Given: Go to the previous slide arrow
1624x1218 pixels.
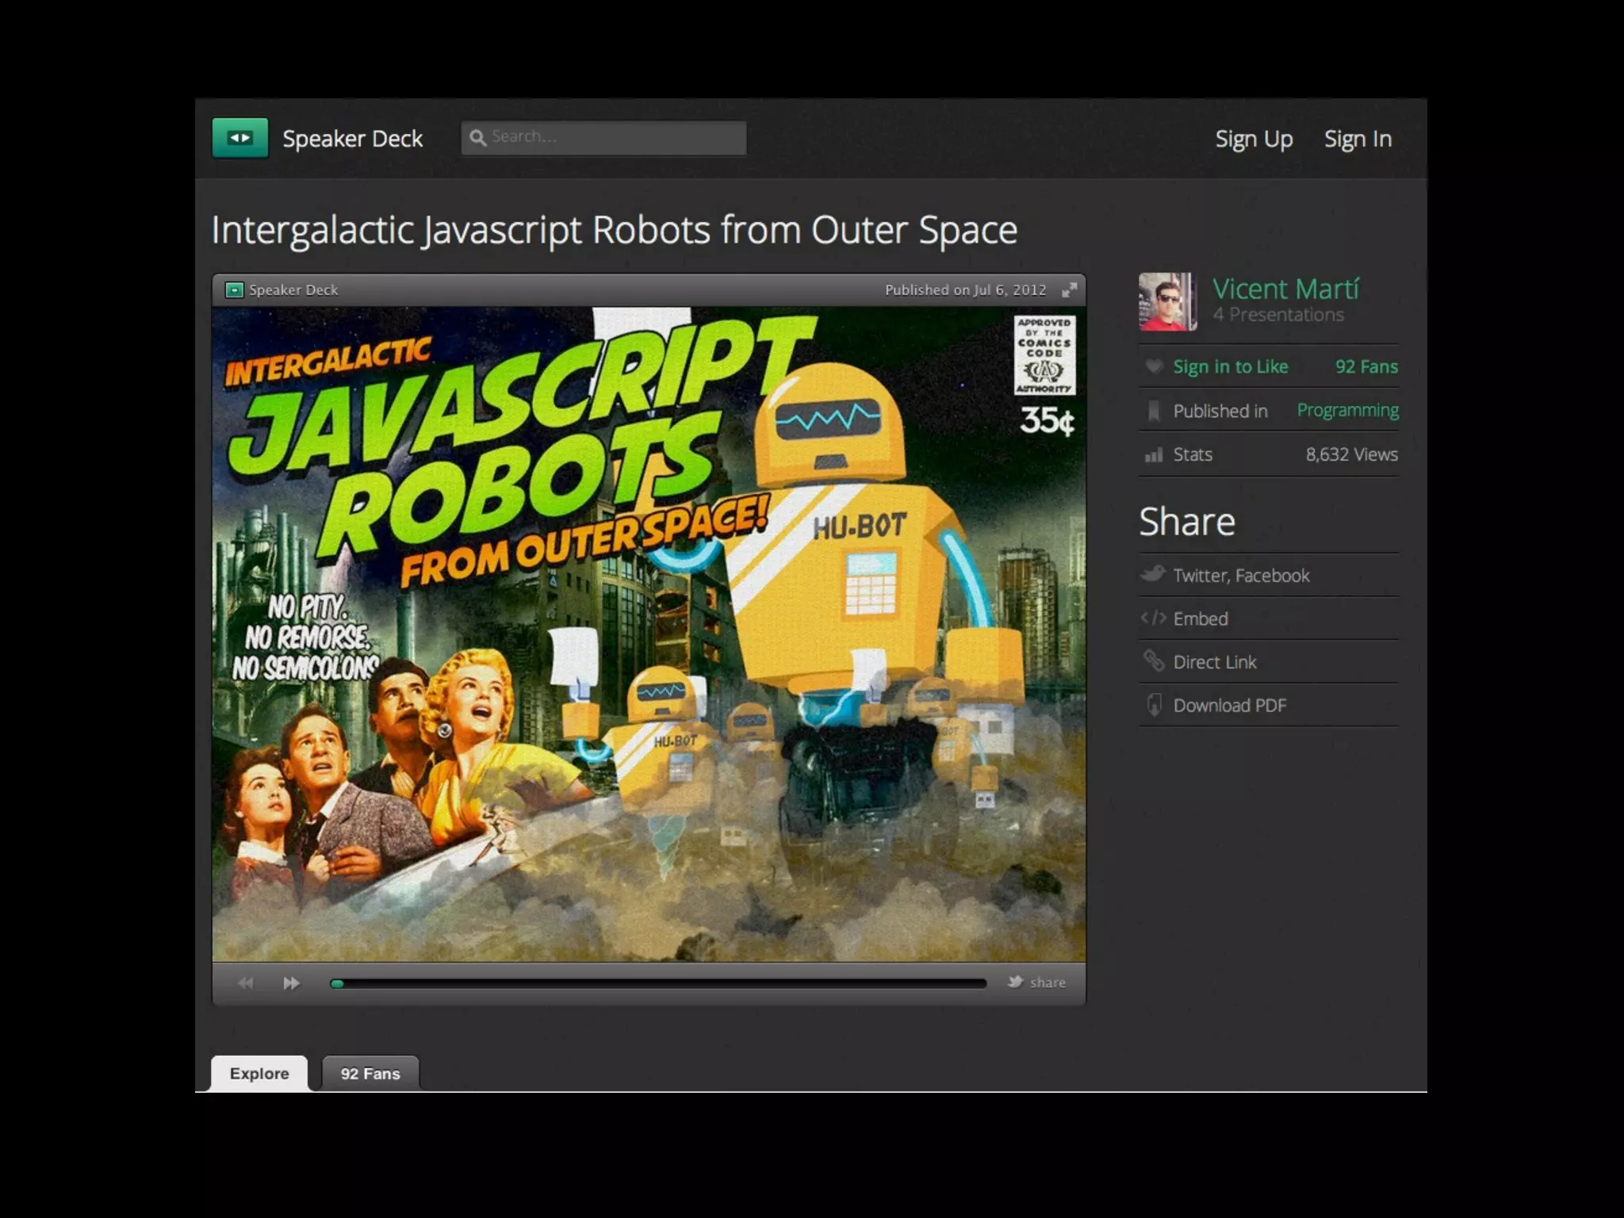Looking at the screenshot, I should point(246,983).
